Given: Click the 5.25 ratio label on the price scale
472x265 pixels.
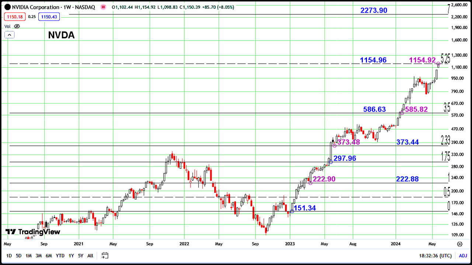Looking at the screenshot, I should click(445, 58).
